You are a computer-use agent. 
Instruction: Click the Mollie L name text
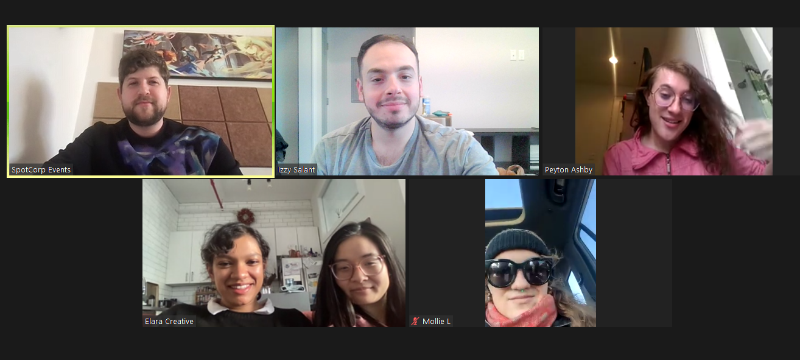click(437, 321)
